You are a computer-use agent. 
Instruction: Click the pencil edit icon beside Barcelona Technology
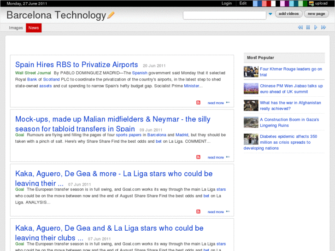click(x=111, y=15)
